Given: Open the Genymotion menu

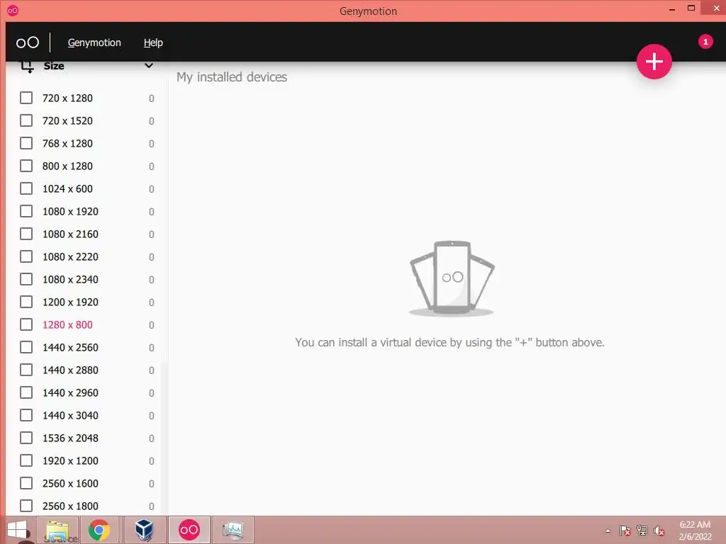Looking at the screenshot, I should point(94,42).
